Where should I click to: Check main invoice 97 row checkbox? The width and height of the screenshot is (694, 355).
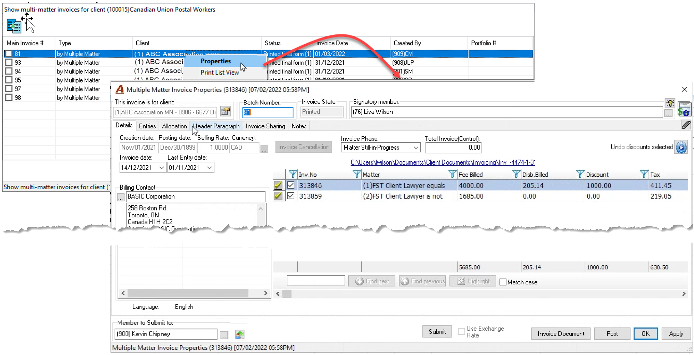[x=9, y=89]
